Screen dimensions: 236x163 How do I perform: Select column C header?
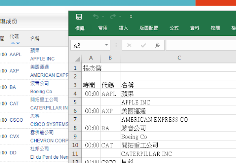pyautogui.click(x=179, y=58)
